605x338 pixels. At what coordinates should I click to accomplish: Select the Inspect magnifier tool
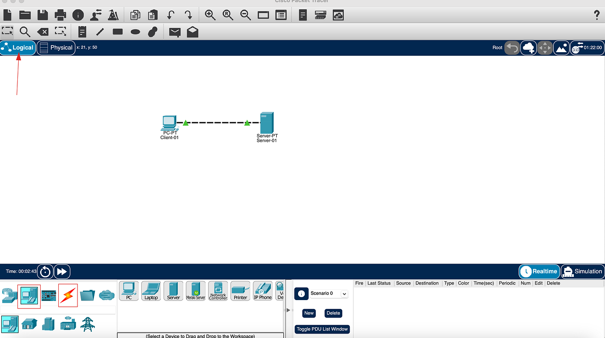pyautogui.click(x=25, y=32)
